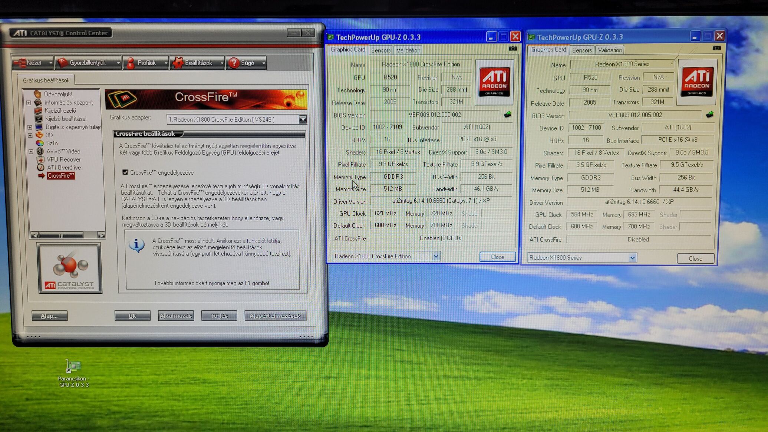Click title bar icon of left GPU-Z

330,37
